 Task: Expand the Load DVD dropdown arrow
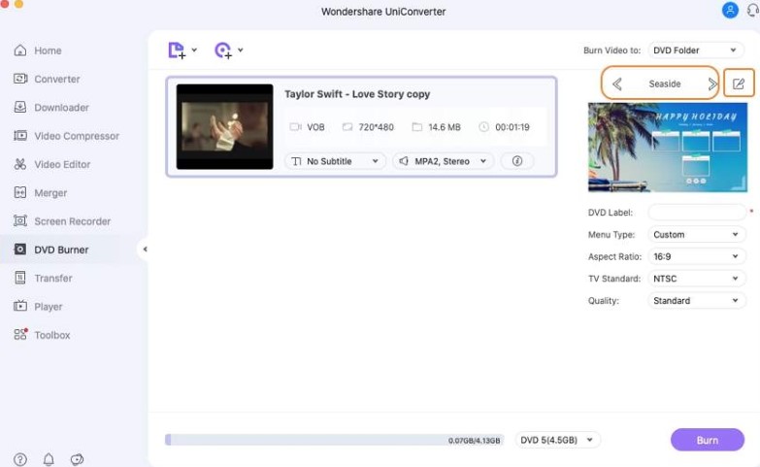pyautogui.click(x=241, y=50)
